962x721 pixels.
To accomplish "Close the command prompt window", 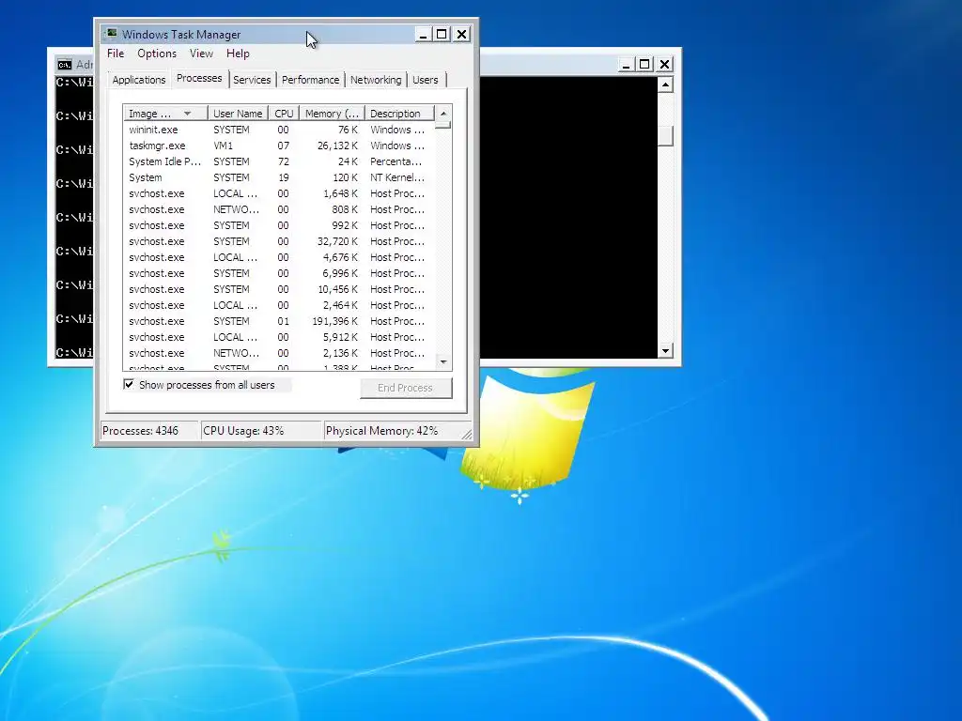I will coord(664,65).
